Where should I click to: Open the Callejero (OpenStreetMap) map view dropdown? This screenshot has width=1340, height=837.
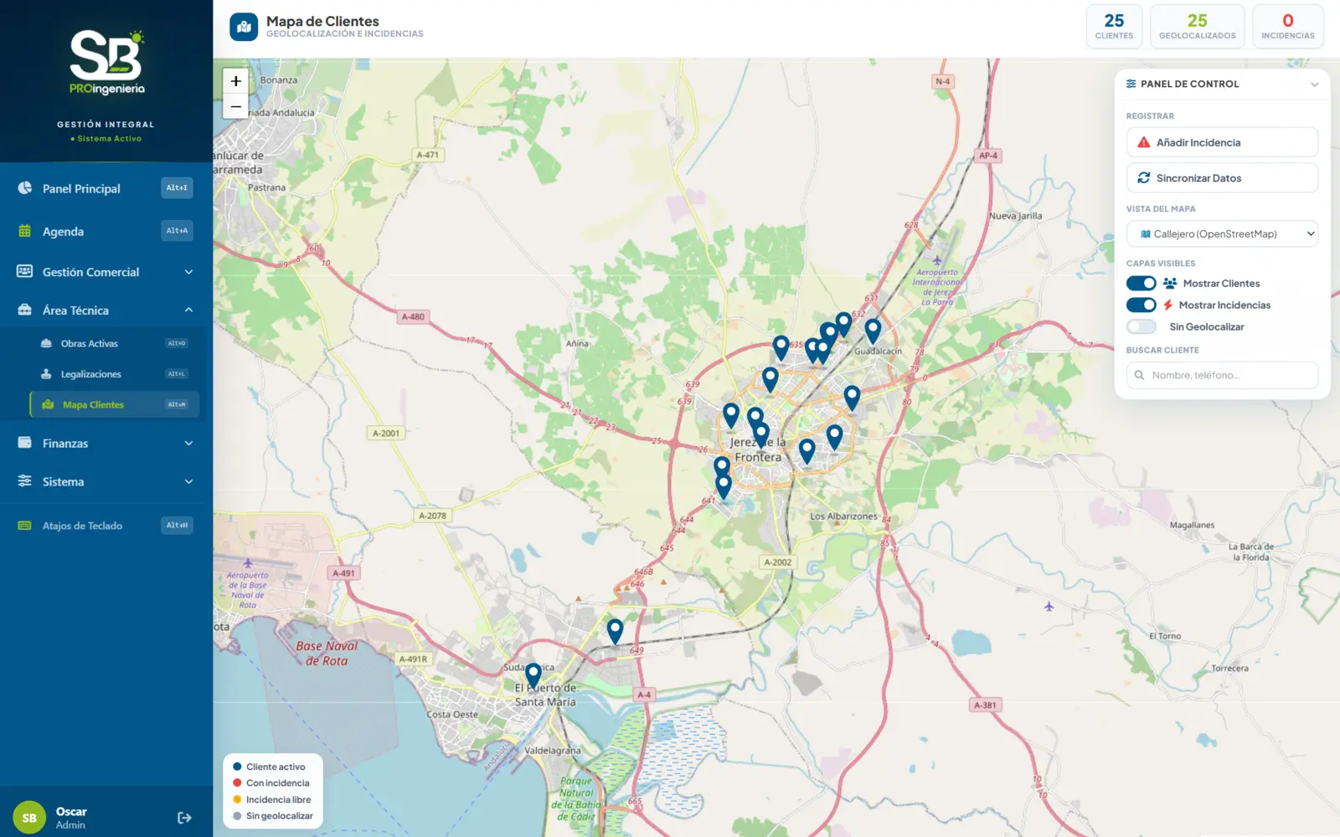pyautogui.click(x=1222, y=234)
